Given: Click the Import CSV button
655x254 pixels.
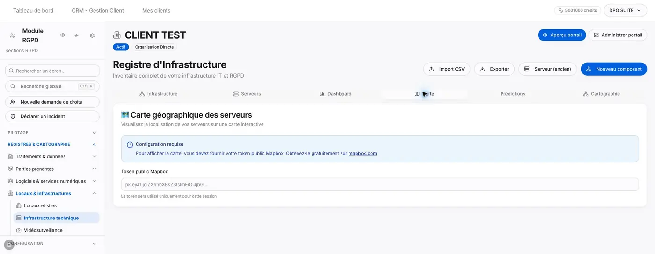Looking at the screenshot, I should click(447, 69).
